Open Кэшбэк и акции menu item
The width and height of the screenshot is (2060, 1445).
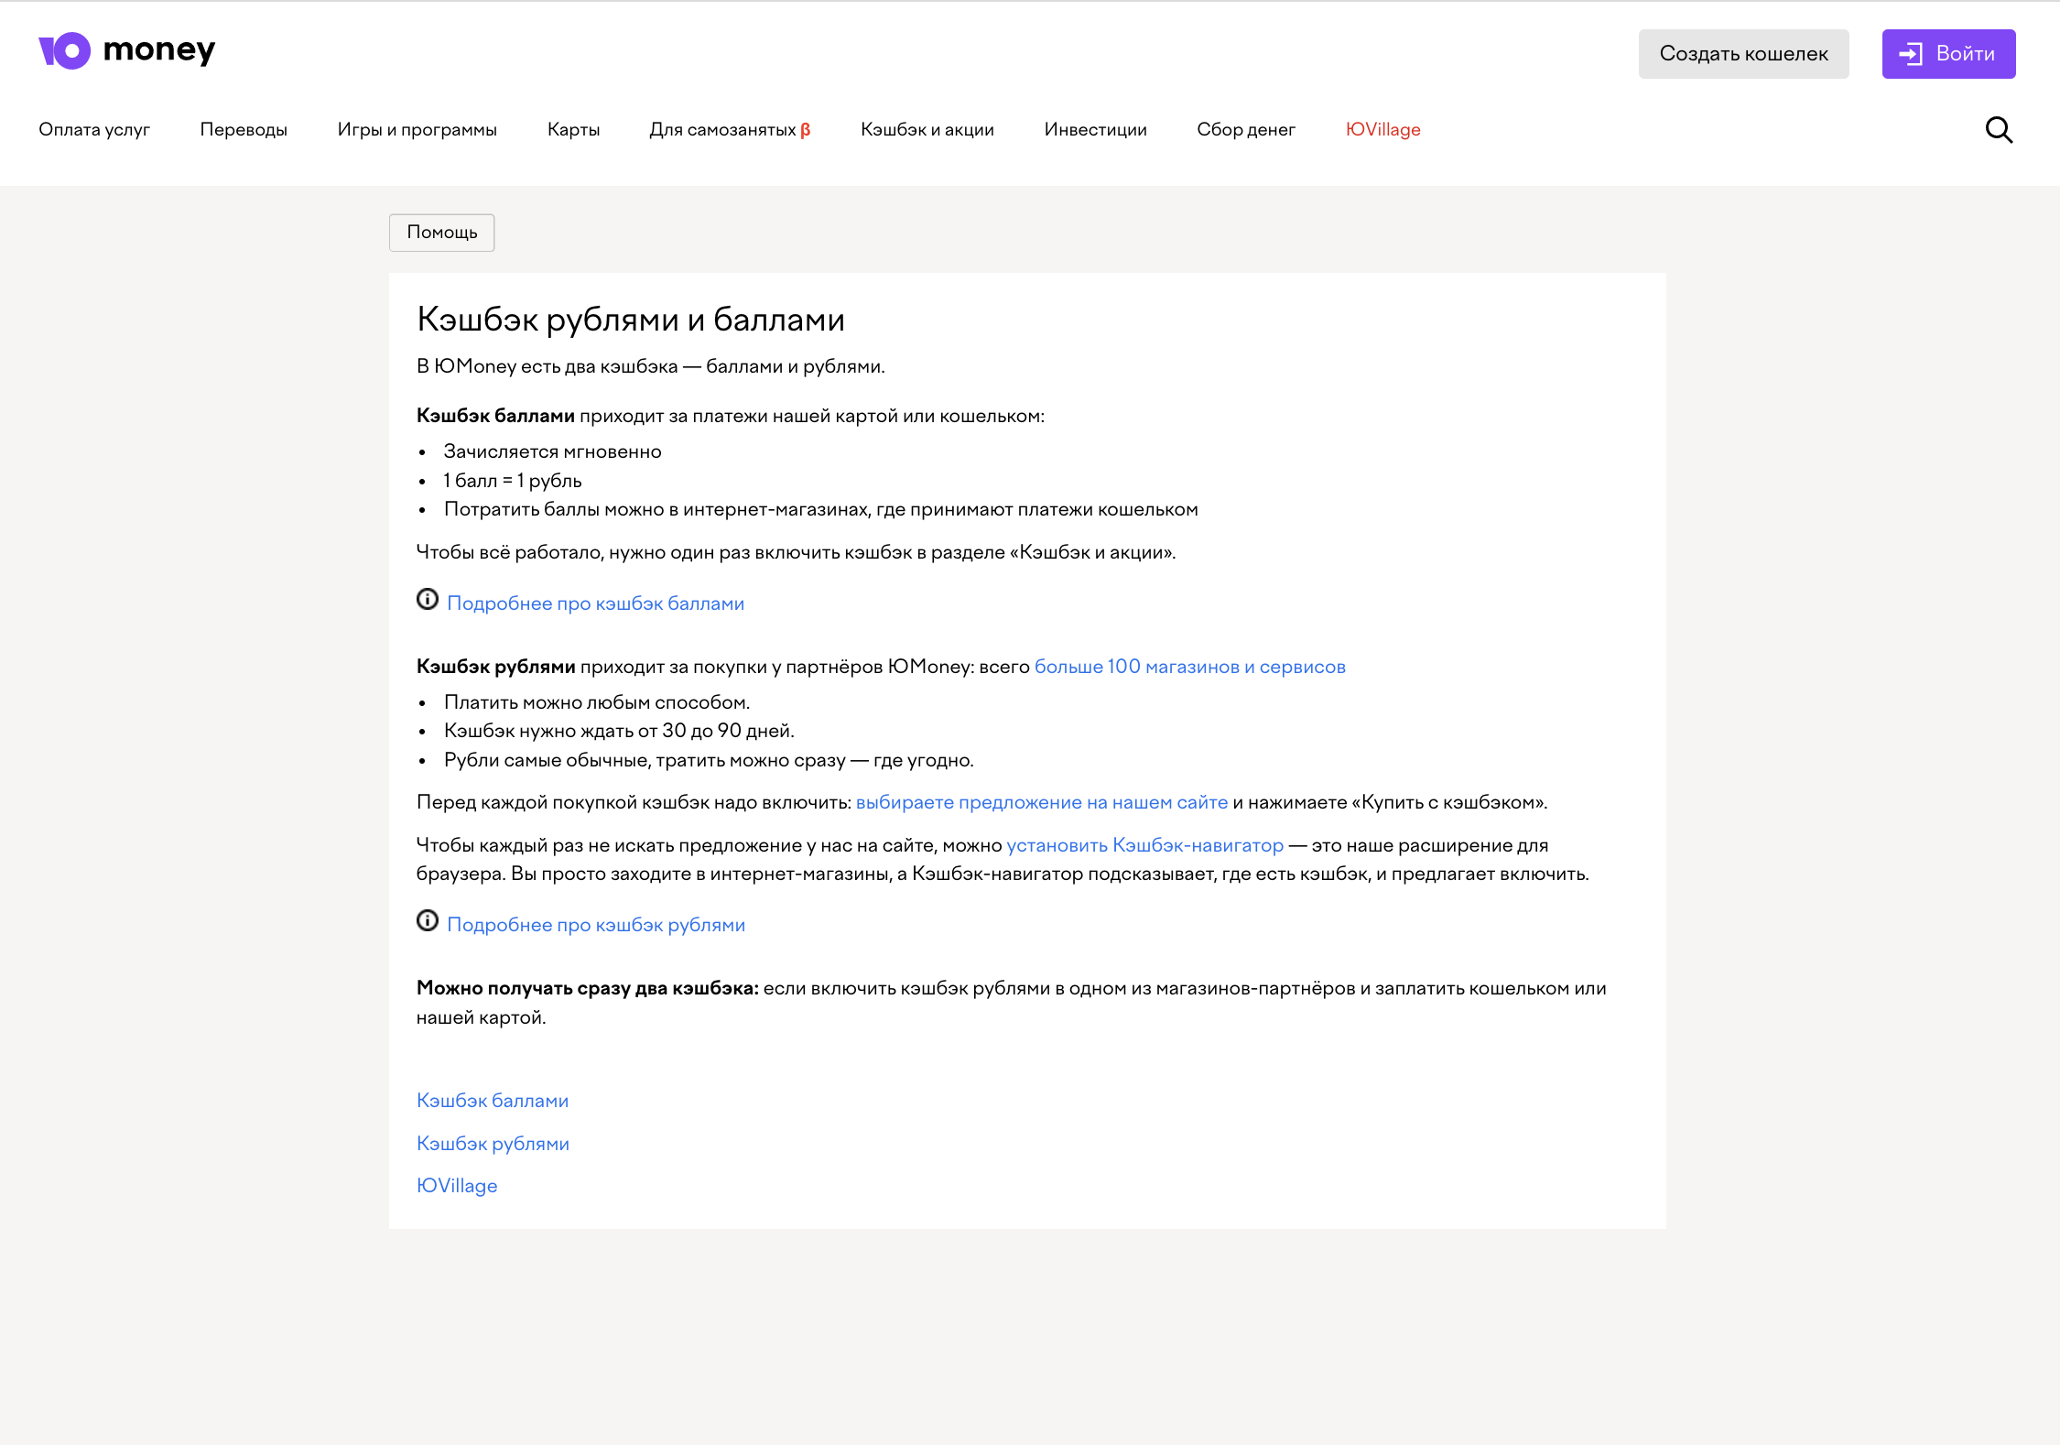tap(927, 130)
